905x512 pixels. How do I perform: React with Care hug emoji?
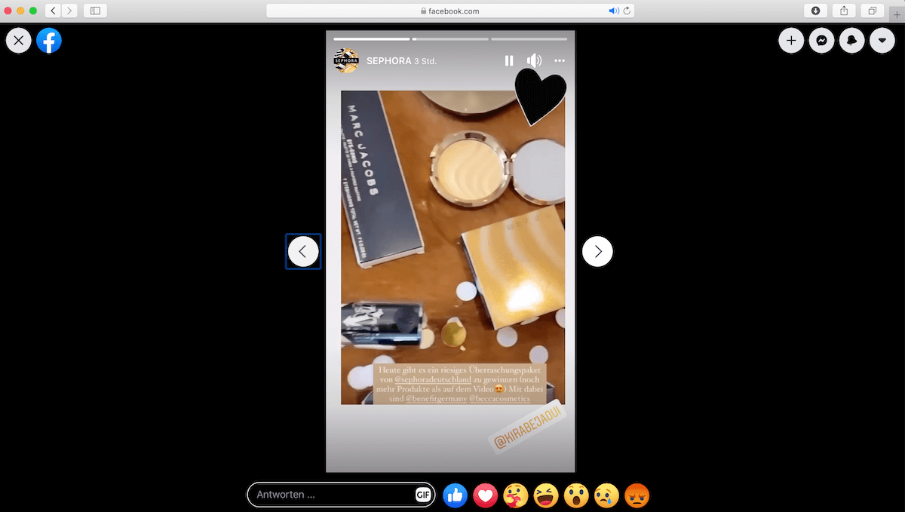(x=516, y=495)
